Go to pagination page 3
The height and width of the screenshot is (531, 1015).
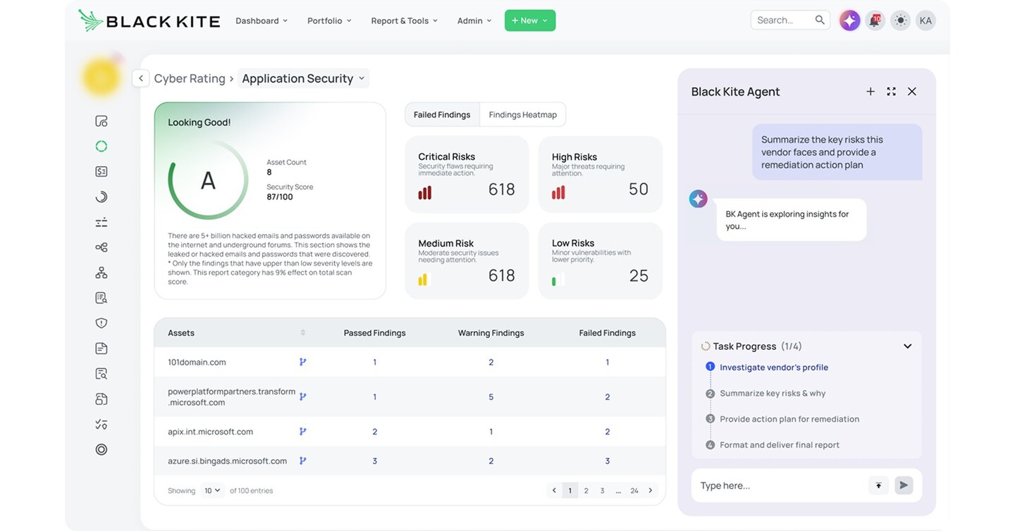pos(602,491)
